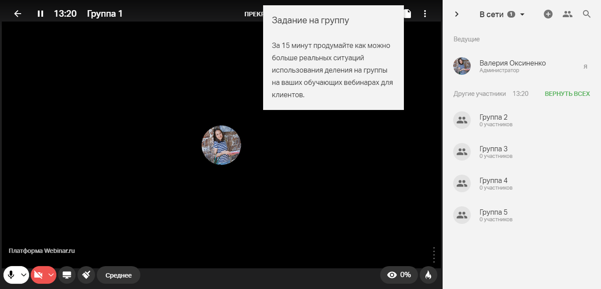Image resolution: width=601 pixels, height=289 pixels.
Task: Search participants with magnifier icon
Action: tap(586, 14)
